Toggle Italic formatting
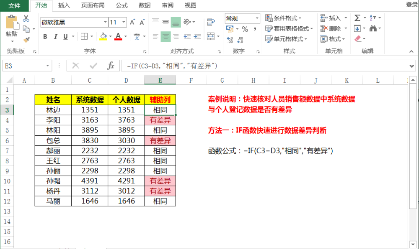Image resolution: width=419 pixels, height=249 pixels. [55, 36]
